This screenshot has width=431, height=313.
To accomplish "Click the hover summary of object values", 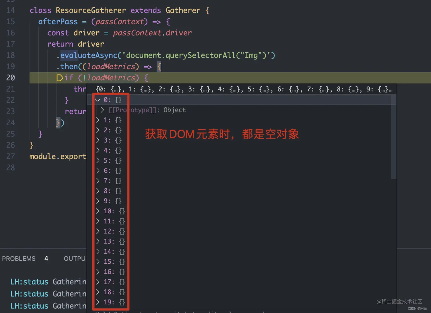I will click(x=244, y=89).
